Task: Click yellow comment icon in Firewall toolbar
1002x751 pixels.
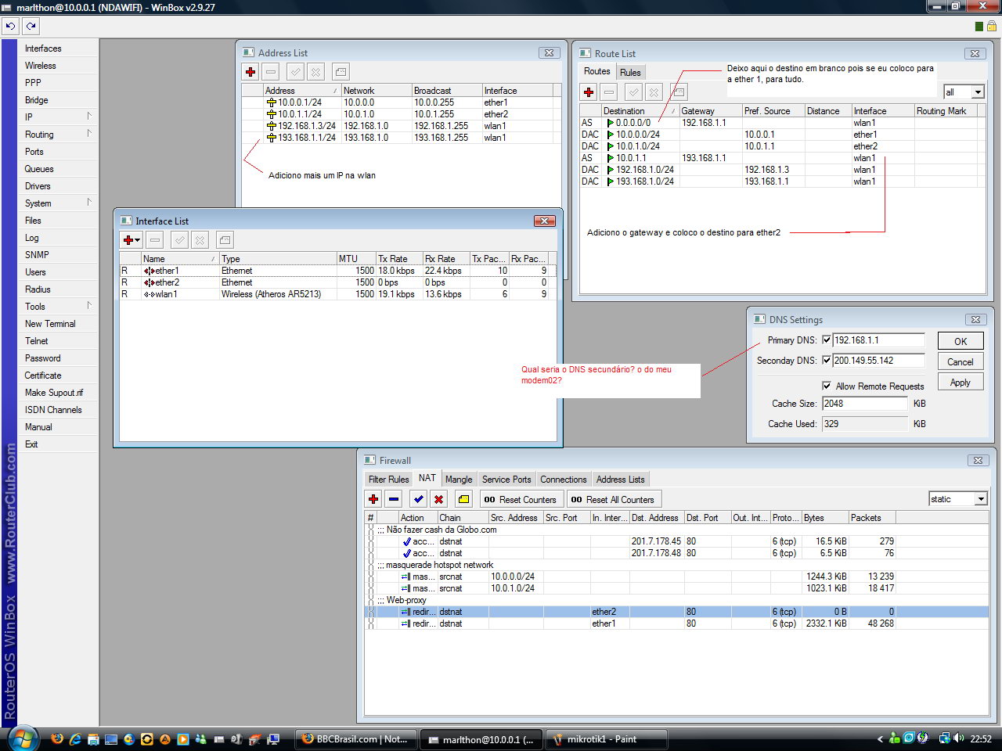Action: [x=463, y=499]
